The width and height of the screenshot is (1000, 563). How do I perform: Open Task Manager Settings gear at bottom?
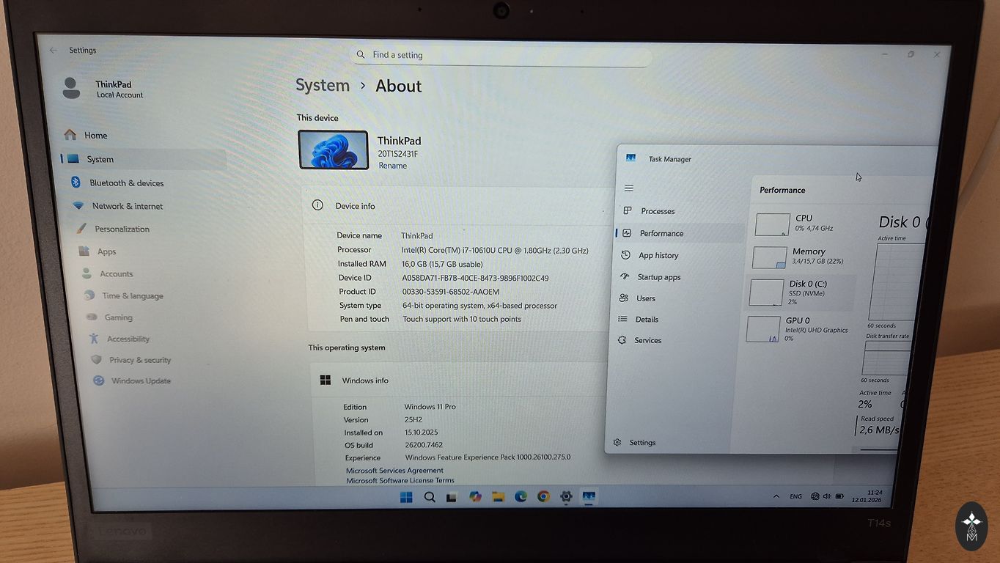pos(635,443)
